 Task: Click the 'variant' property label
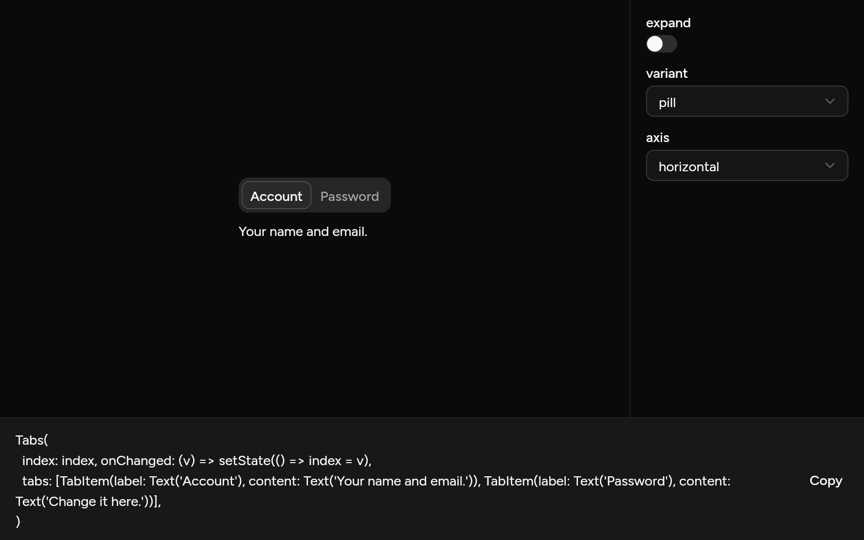coord(666,73)
